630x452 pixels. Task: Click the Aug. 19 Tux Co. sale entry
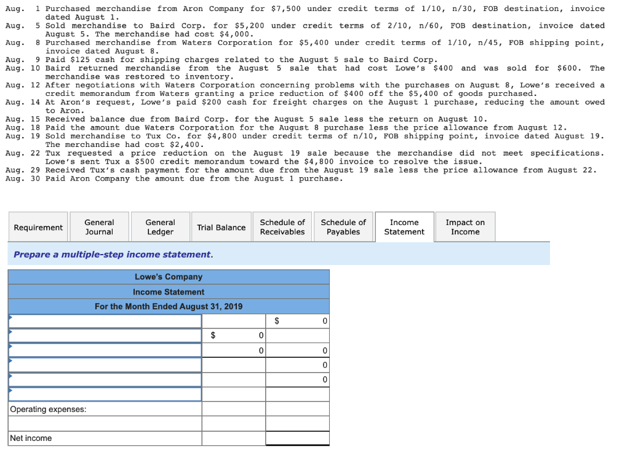pyautogui.click(x=305, y=140)
